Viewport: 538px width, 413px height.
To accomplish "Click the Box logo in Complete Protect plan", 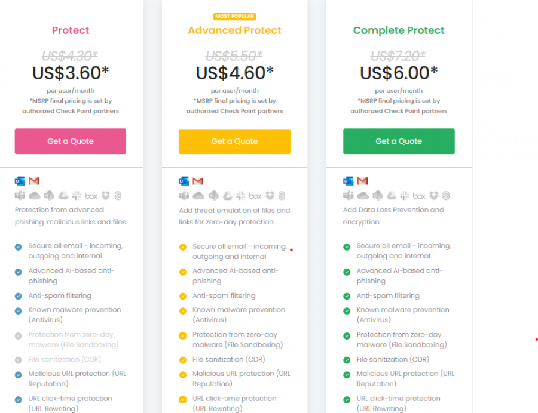I will 419,196.
